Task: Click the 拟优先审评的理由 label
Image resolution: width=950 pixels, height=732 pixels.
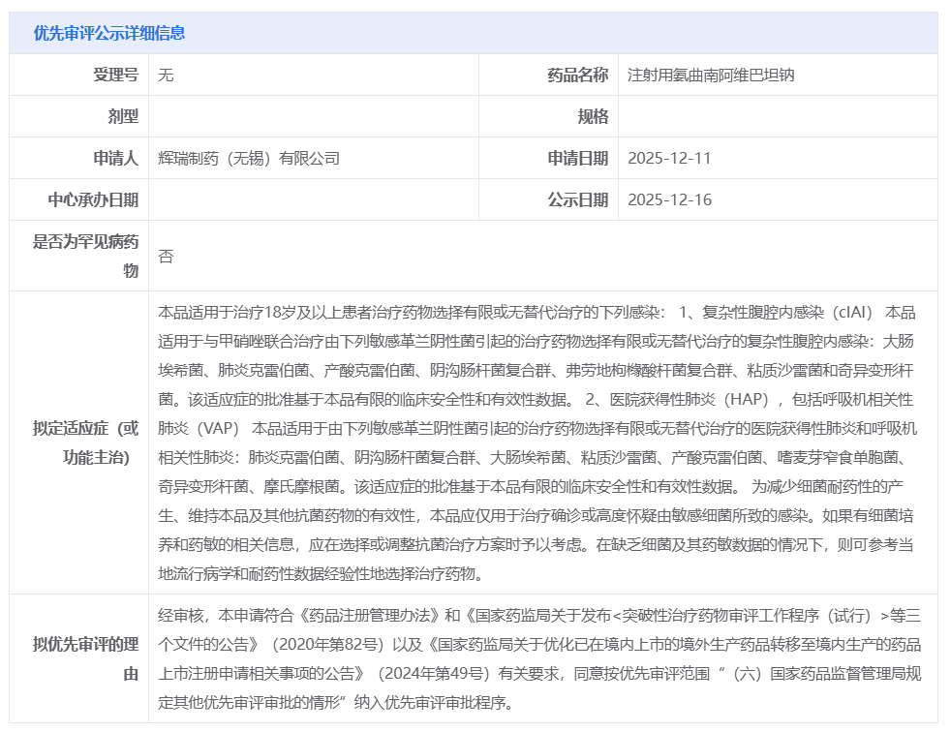Action: tap(86, 657)
